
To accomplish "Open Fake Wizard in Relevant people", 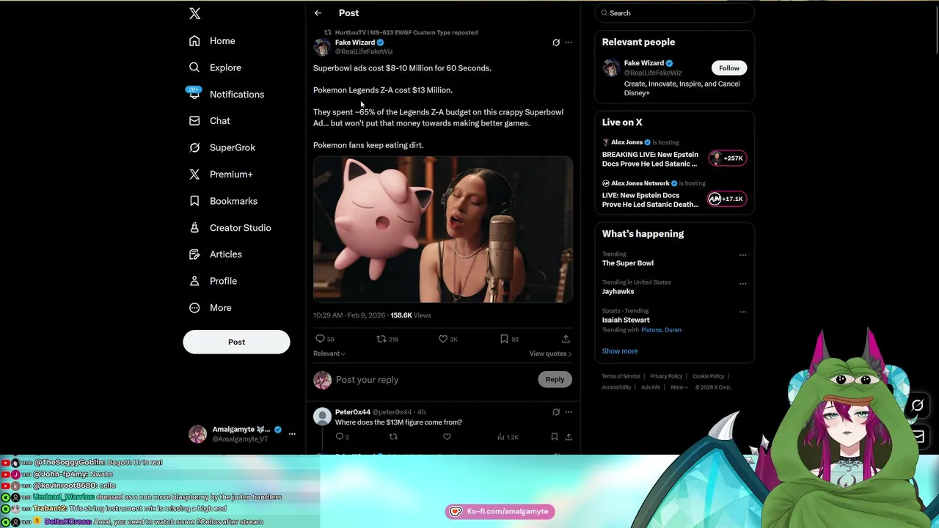I will coord(643,63).
